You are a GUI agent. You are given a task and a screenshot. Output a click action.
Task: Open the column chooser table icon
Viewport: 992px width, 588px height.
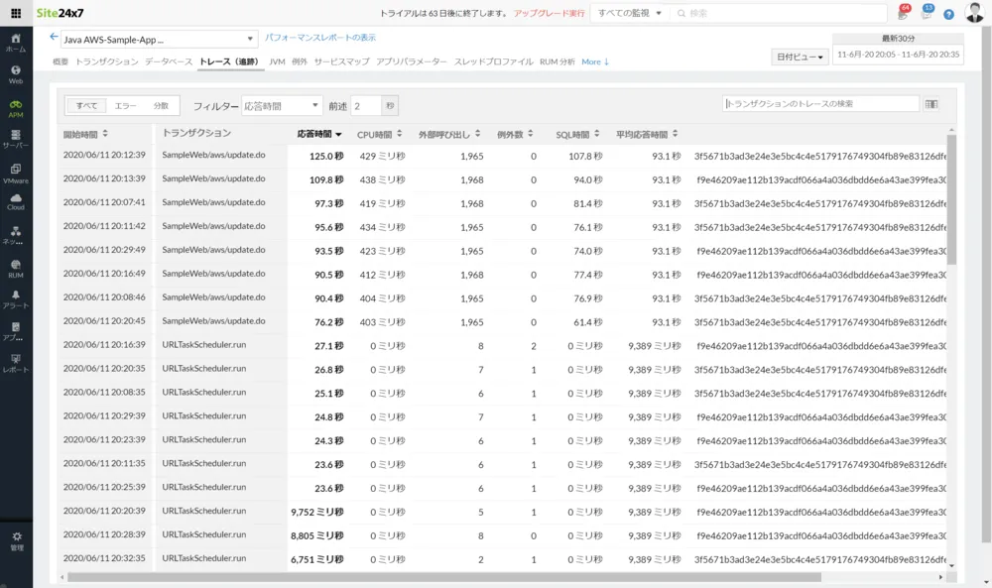[931, 104]
